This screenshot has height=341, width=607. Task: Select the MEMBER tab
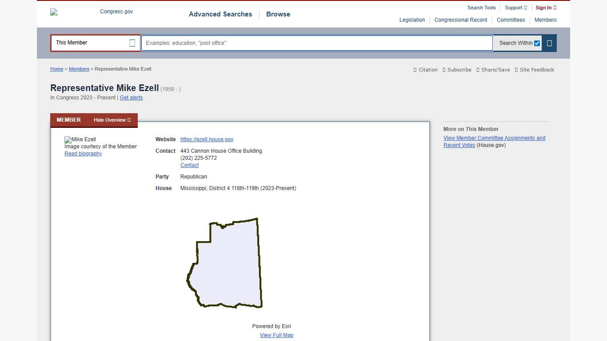pyautogui.click(x=69, y=120)
